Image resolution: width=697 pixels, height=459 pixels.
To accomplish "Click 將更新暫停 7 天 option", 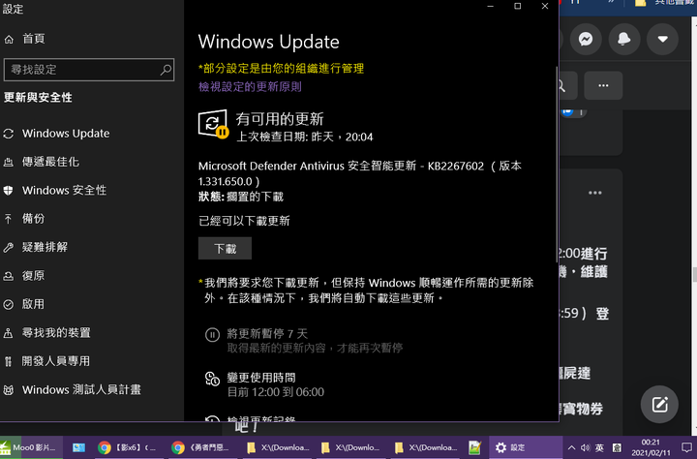I will (267, 333).
